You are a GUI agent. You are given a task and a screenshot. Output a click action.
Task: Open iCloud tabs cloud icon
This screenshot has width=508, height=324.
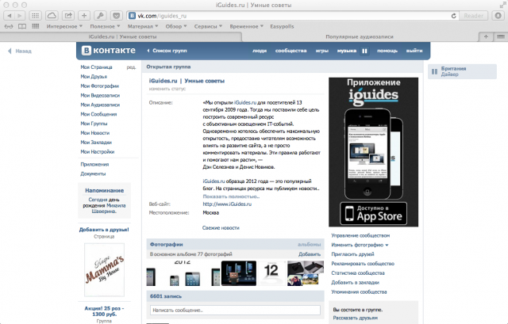point(52,16)
